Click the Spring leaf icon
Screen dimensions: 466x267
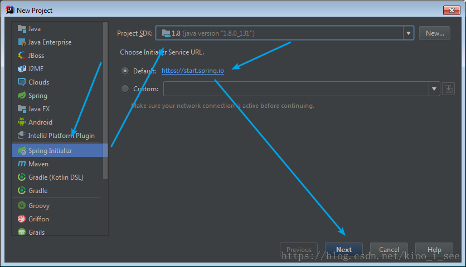(x=22, y=96)
